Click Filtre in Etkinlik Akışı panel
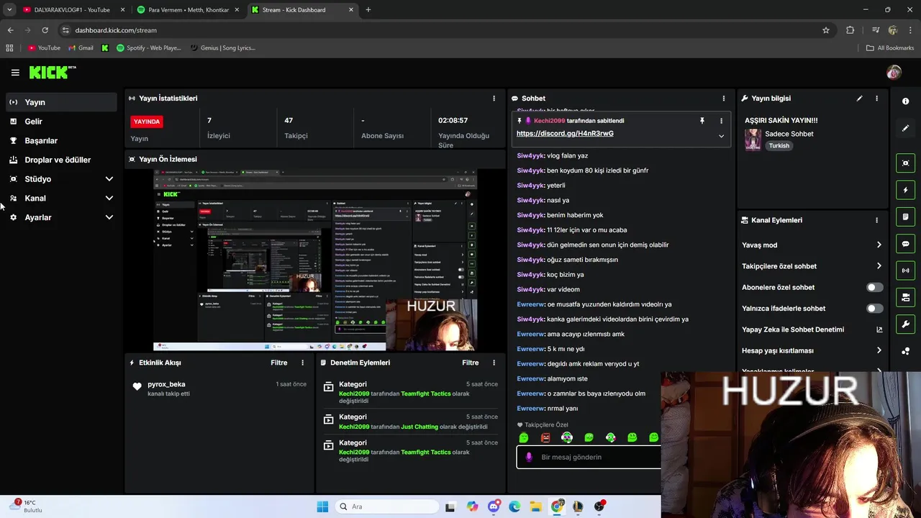The height and width of the screenshot is (518, 921). (x=279, y=363)
